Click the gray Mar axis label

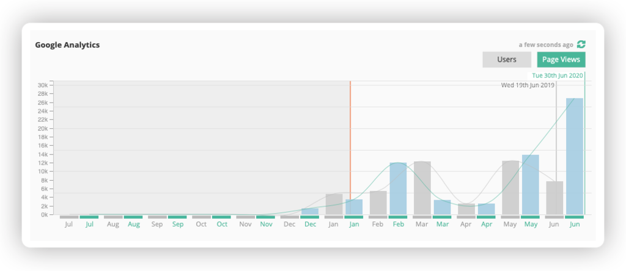(x=422, y=225)
